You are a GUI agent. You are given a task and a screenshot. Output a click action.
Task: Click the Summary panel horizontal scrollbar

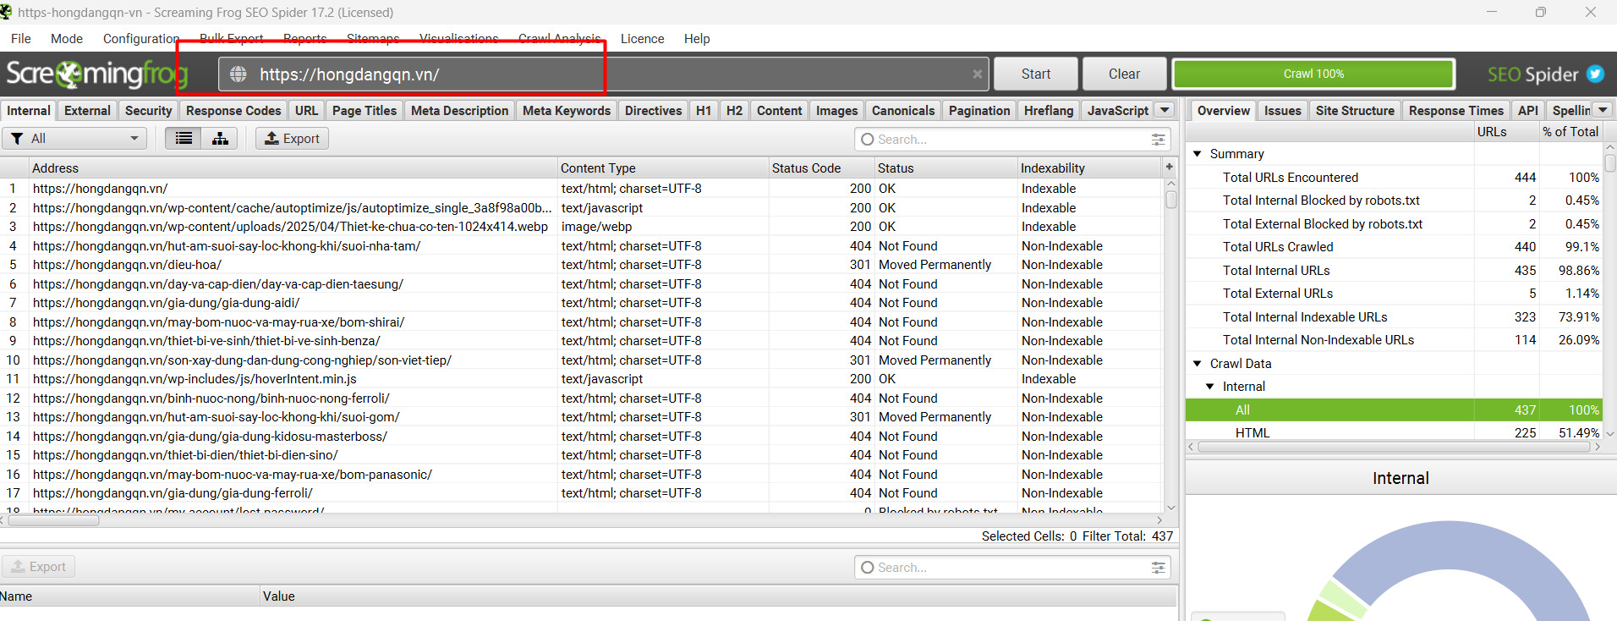point(1394,447)
